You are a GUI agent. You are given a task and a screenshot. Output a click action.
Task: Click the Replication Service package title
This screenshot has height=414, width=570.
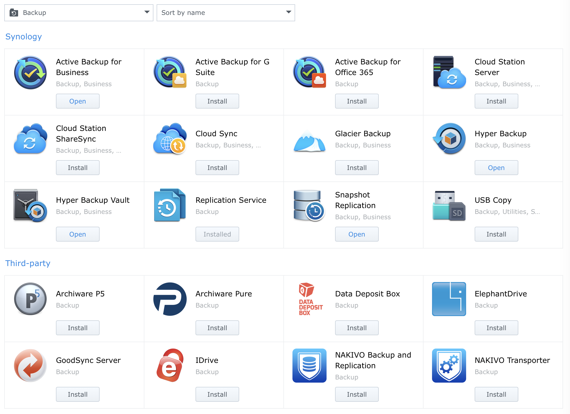tap(231, 200)
